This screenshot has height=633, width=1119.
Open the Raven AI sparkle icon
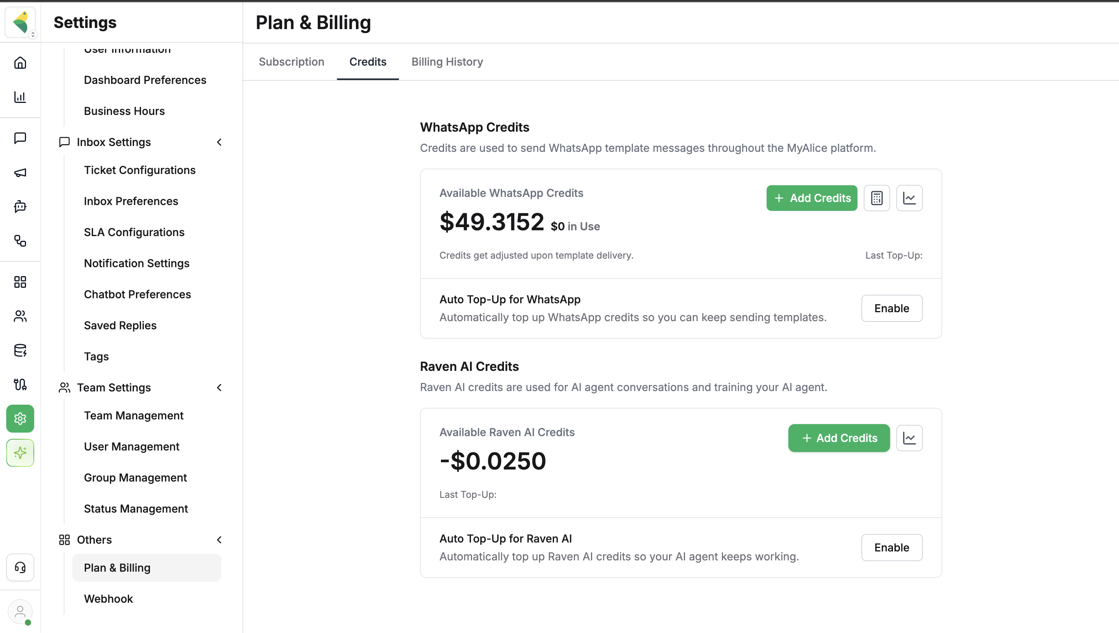click(20, 452)
